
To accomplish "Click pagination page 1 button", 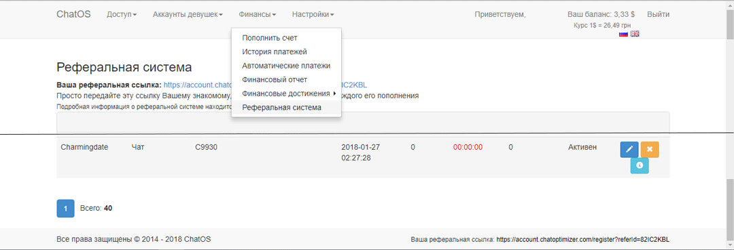I will tap(66, 209).
